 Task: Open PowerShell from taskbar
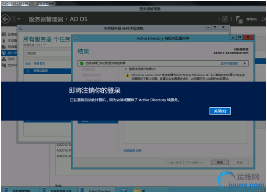[123, 190]
